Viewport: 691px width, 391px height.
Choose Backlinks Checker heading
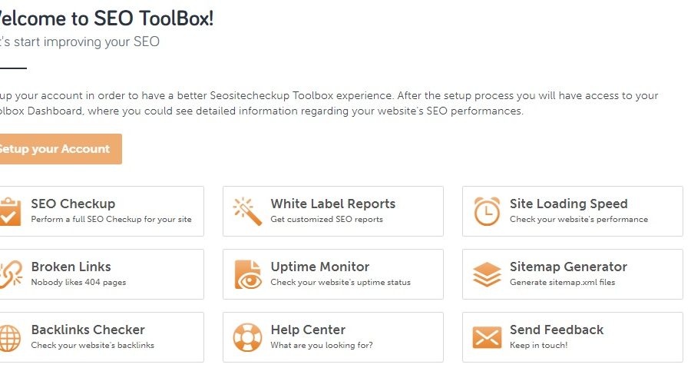(88, 330)
